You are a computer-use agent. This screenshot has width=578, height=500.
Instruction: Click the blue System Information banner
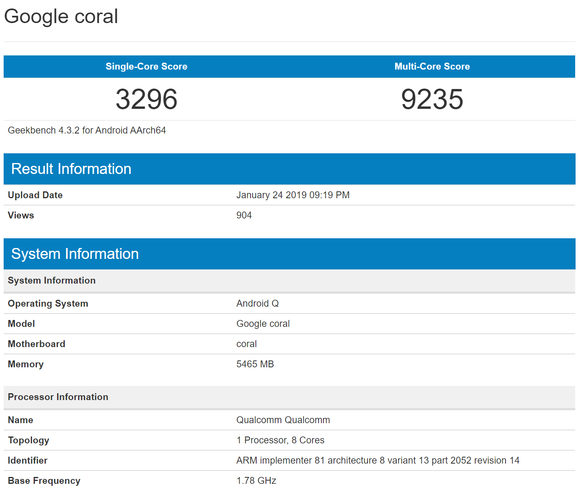tap(75, 254)
